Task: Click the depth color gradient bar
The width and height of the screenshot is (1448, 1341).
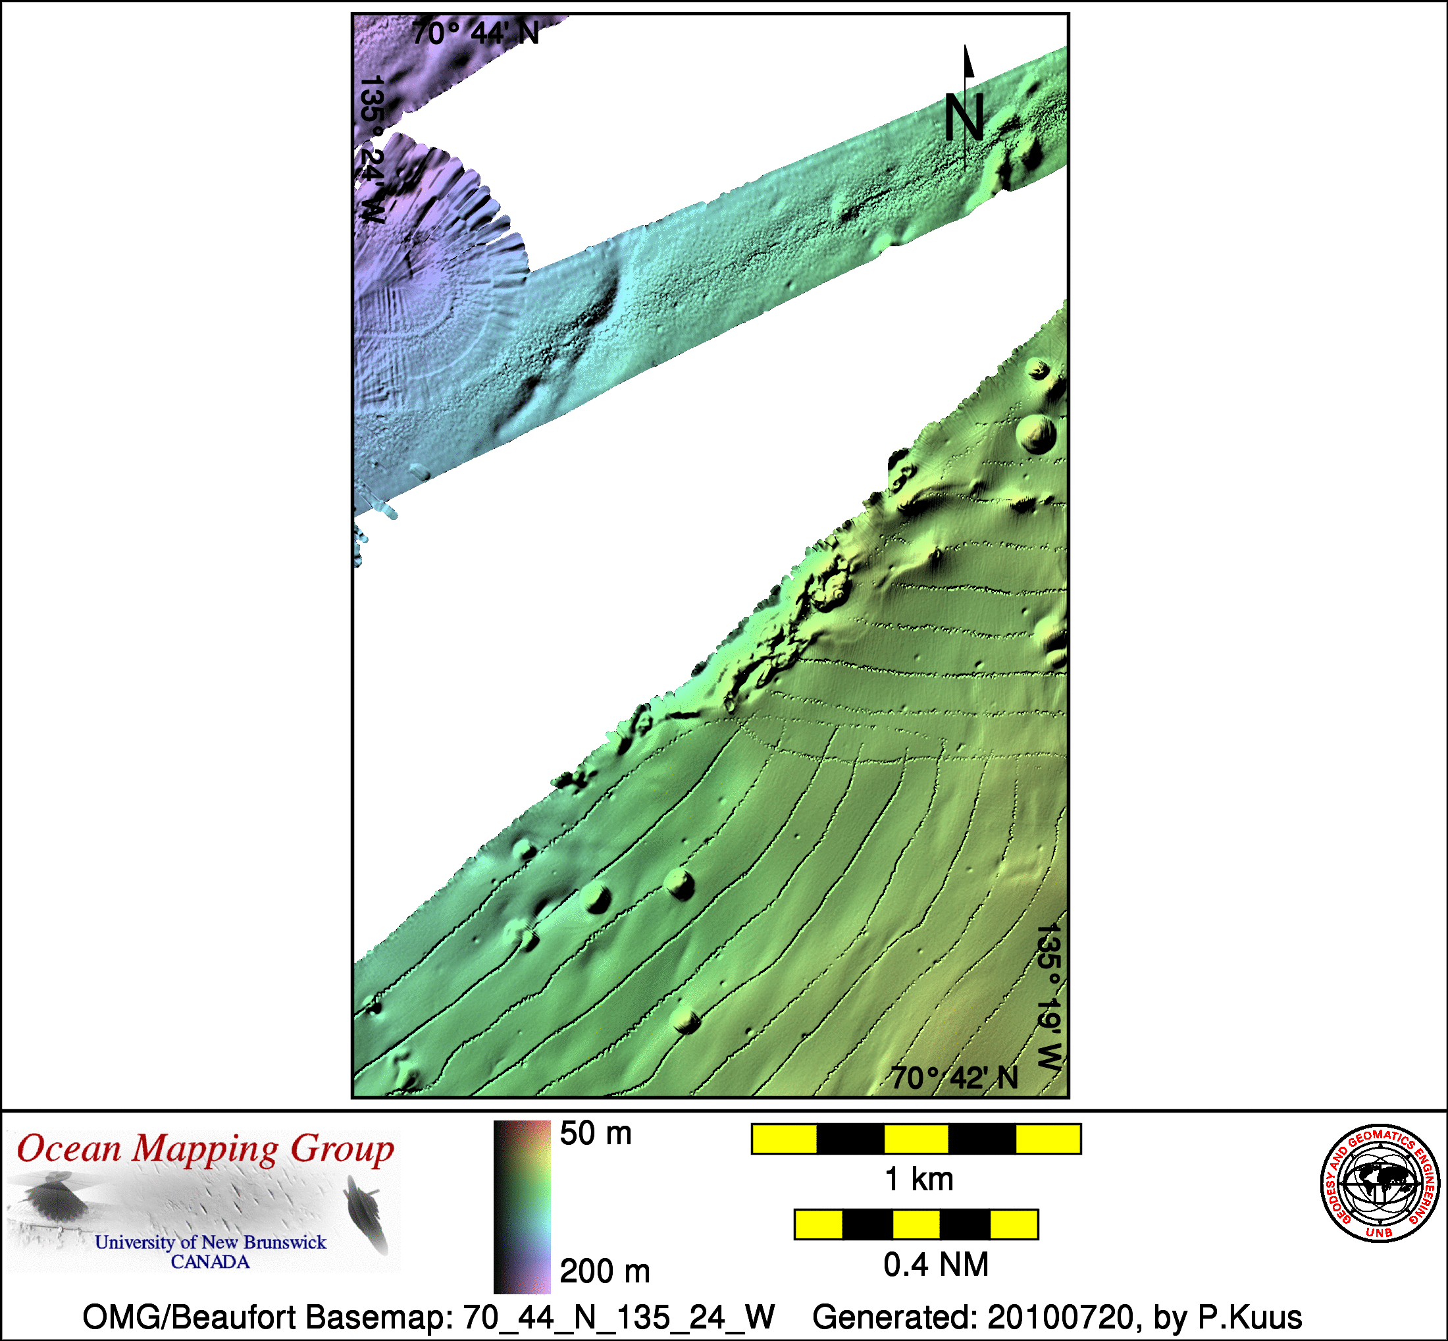Action: (521, 1207)
